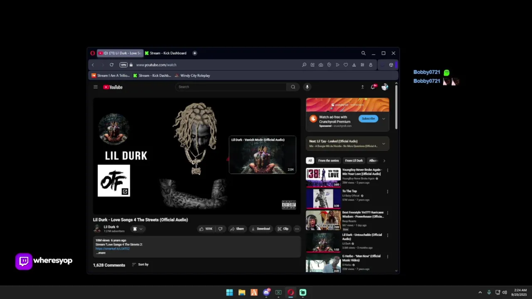Image resolution: width=532 pixels, height=299 pixels.
Task: Open Lil Durk circular end-screen avatar
Action: (114, 129)
